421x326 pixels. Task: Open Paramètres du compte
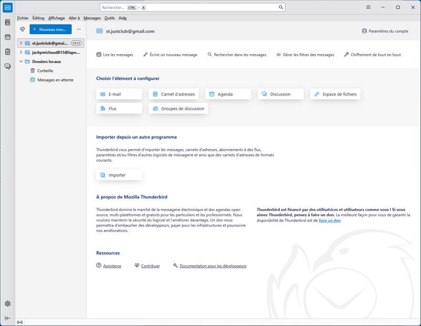(x=385, y=31)
